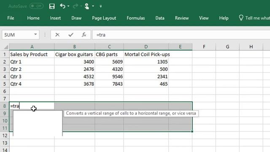Select column E header
Screen dimensions: 270x152
[x=180, y=47]
